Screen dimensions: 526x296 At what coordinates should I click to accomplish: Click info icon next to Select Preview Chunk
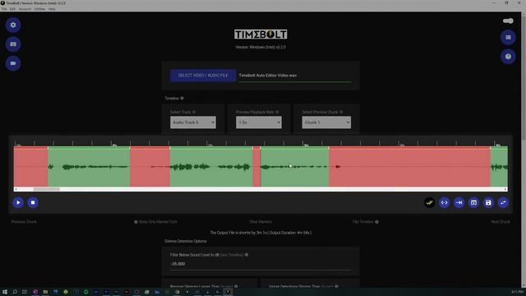[341, 112]
